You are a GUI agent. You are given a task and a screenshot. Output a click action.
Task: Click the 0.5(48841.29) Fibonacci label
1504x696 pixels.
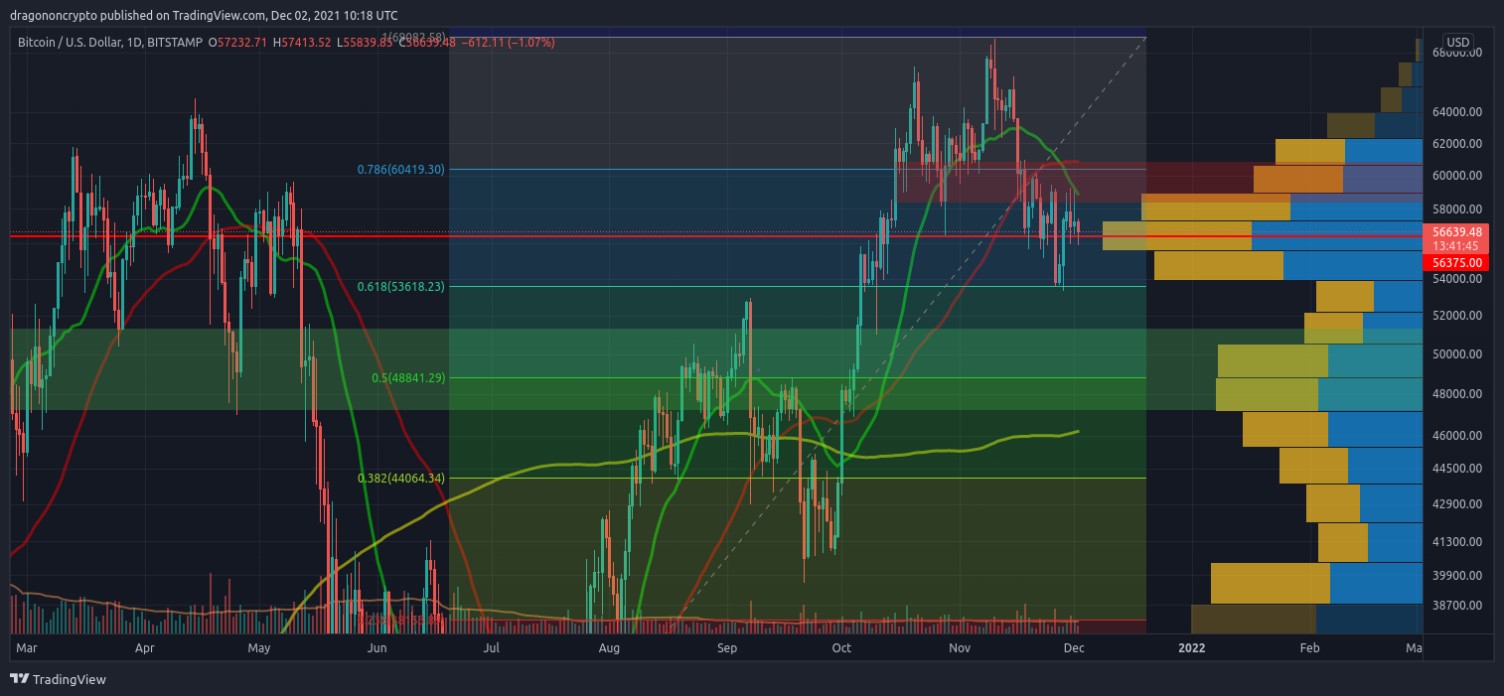pos(407,377)
